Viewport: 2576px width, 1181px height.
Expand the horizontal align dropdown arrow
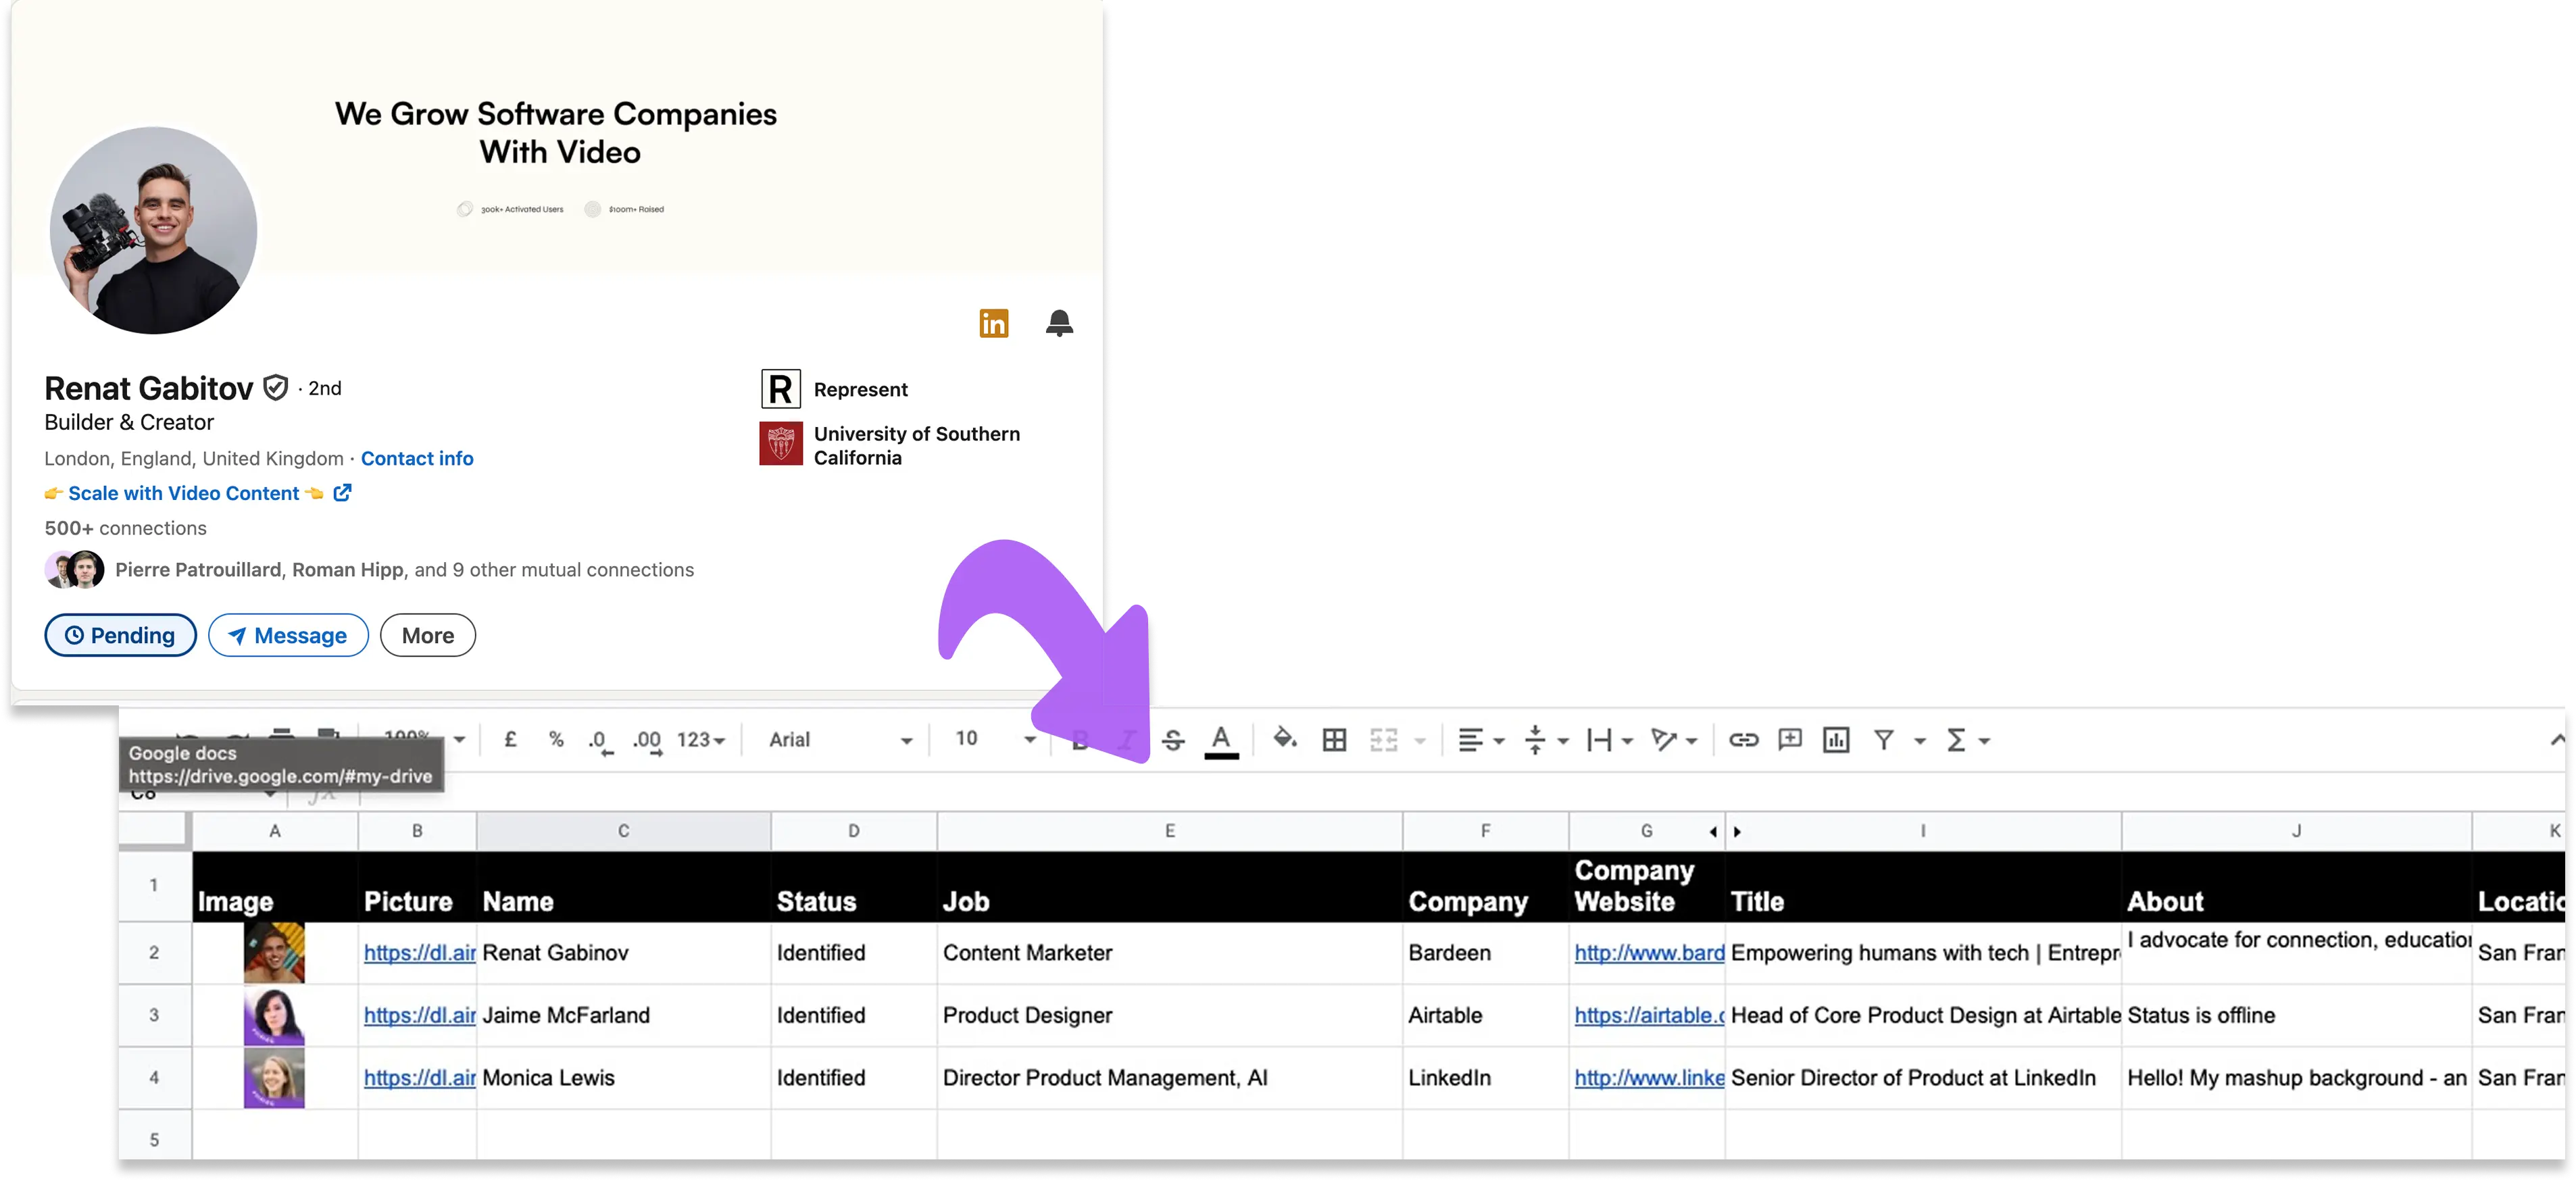coord(1498,741)
